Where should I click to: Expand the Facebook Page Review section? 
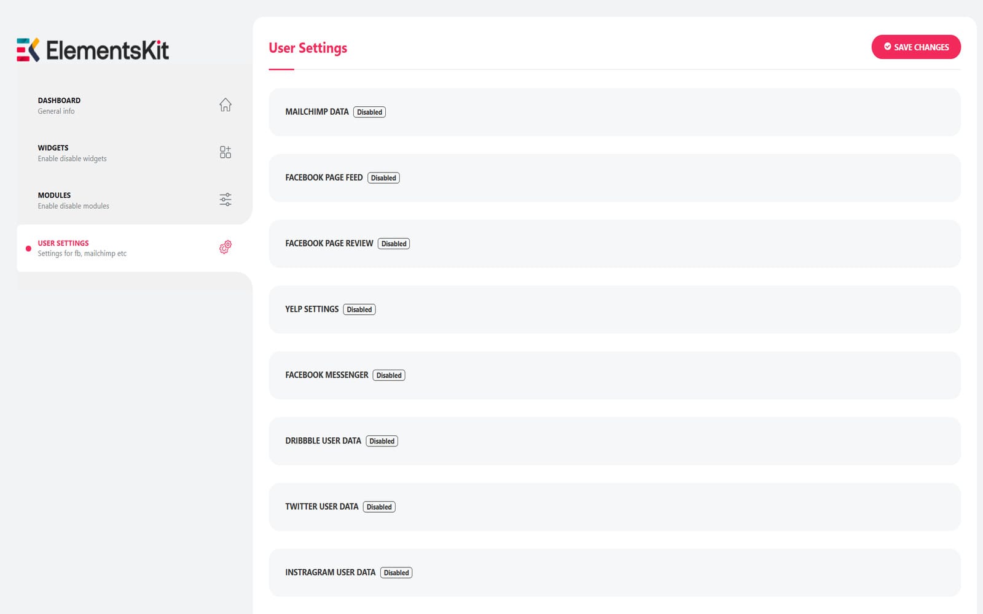click(614, 244)
